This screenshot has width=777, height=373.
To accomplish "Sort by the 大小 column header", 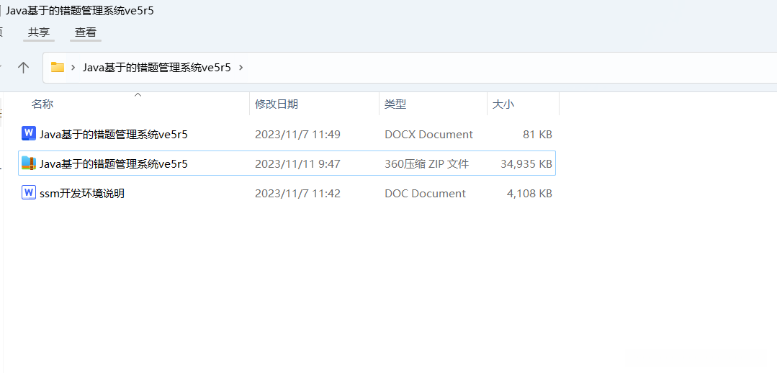I will tap(503, 104).
